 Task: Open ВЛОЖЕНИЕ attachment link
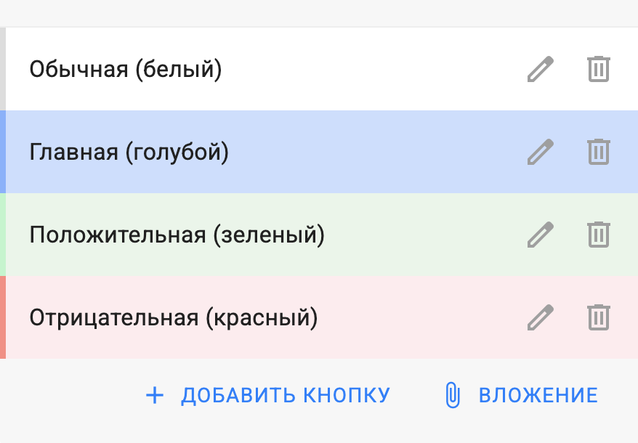tap(538, 395)
